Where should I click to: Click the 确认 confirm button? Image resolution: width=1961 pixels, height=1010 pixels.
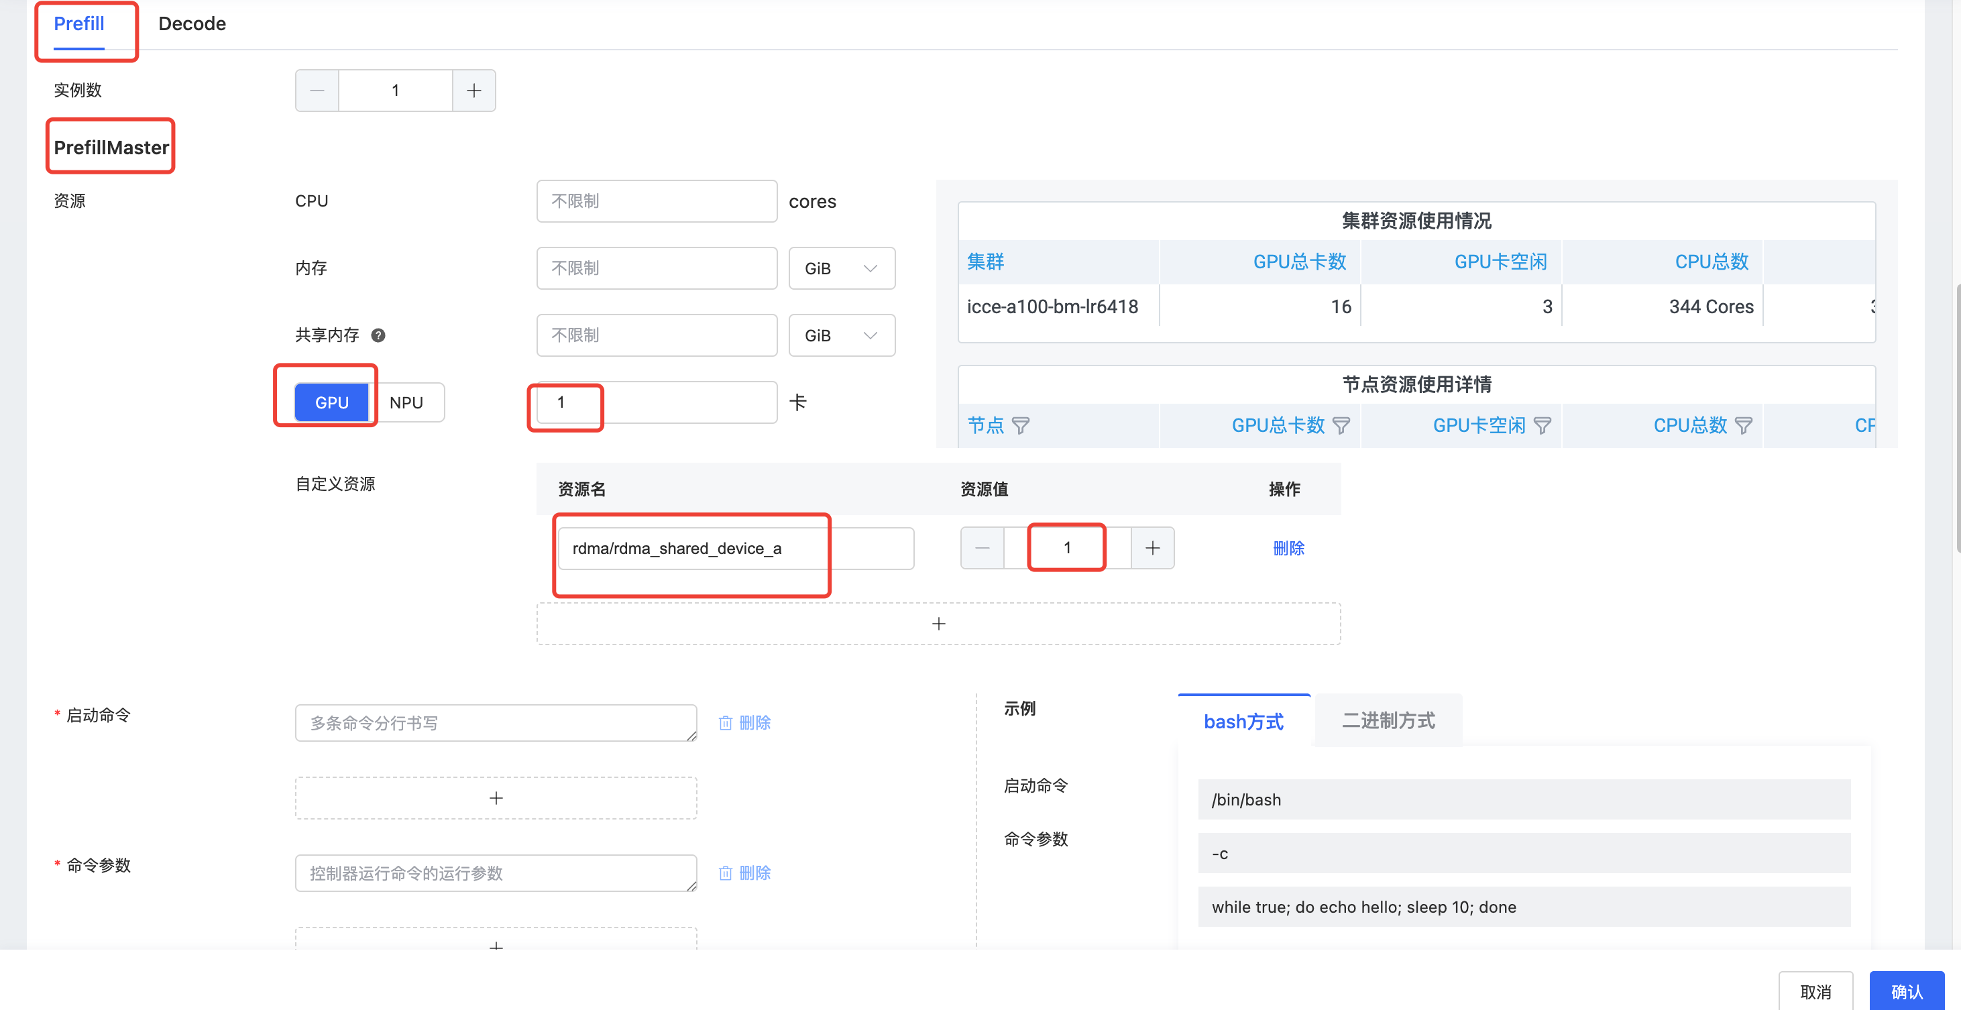coord(1906,991)
